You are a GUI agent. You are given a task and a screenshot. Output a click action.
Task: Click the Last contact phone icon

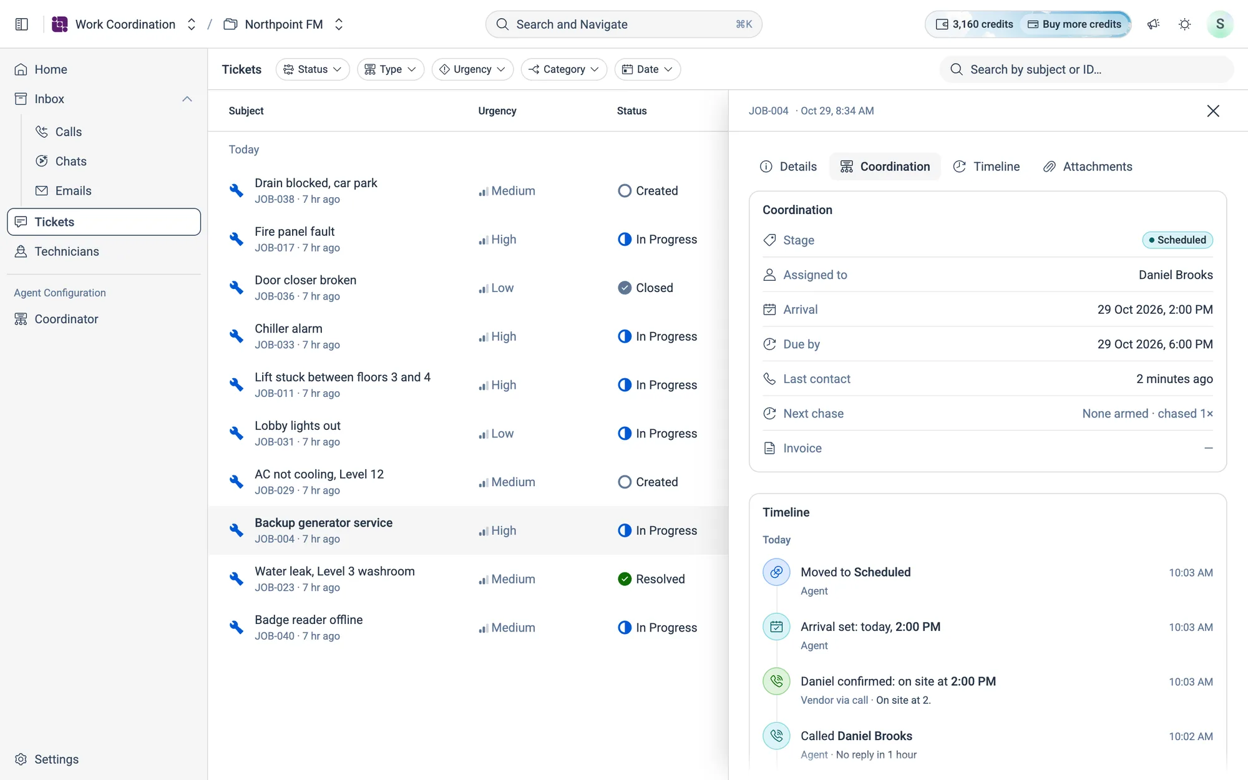tap(769, 379)
